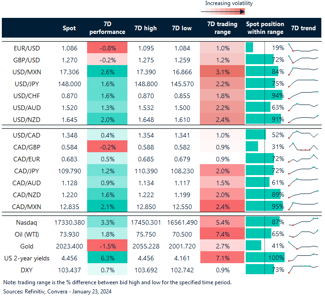The width and height of the screenshot is (325, 298).
Task: Click the Gold 7D trend sparkline
Action: tap(303, 246)
